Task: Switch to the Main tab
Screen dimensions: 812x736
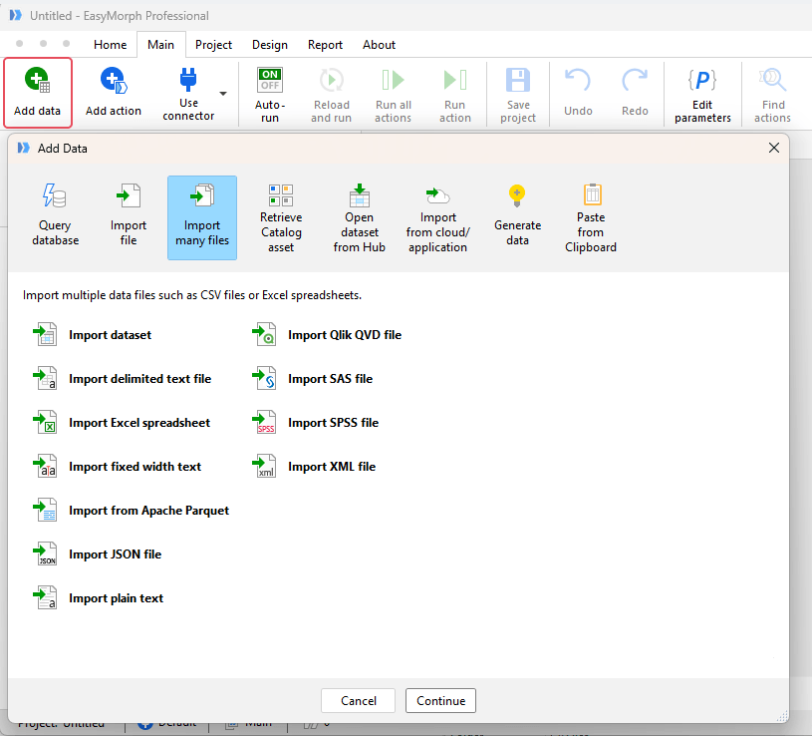Action: [160, 45]
